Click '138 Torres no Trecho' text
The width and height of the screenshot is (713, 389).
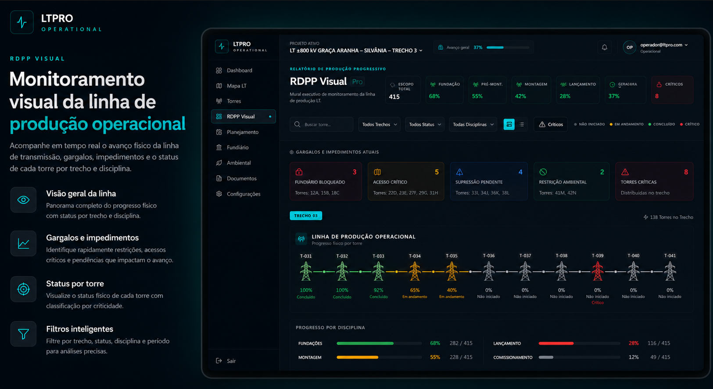[671, 217]
